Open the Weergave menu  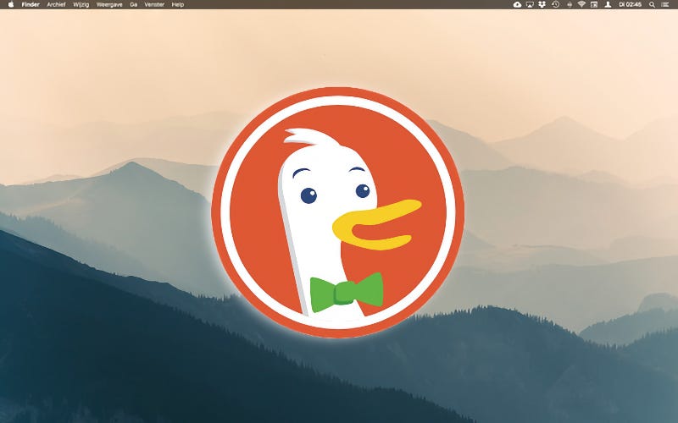click(109, 4)
